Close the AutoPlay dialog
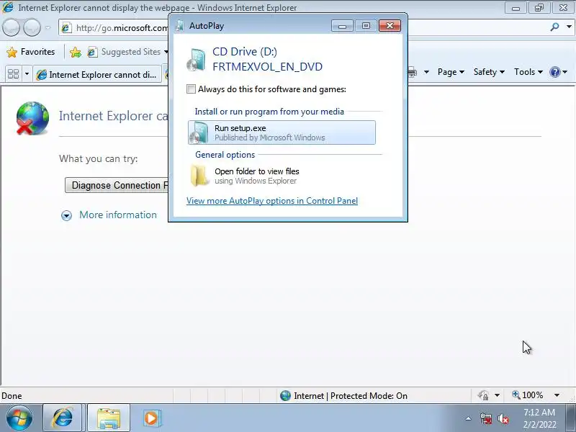The height and width of the screenshot is (432, 576). (x=390, y=25)
